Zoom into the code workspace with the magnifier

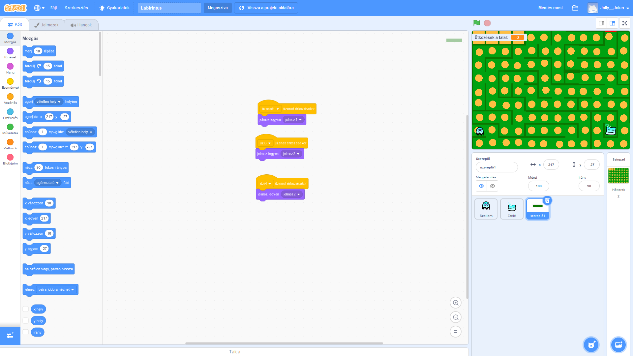point(456,302)
